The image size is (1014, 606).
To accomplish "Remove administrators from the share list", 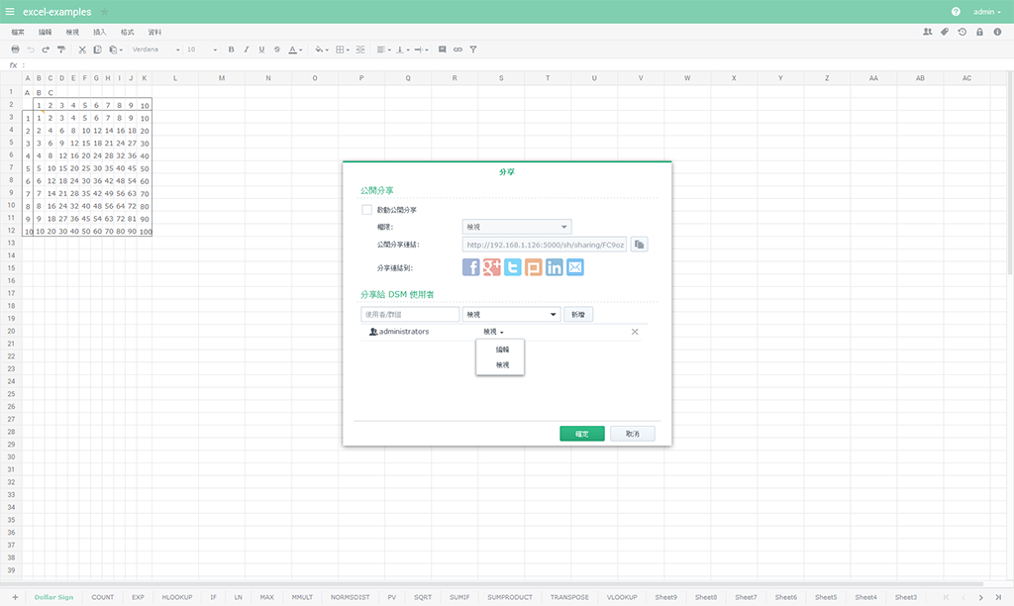I will click(x=635, y=332).
